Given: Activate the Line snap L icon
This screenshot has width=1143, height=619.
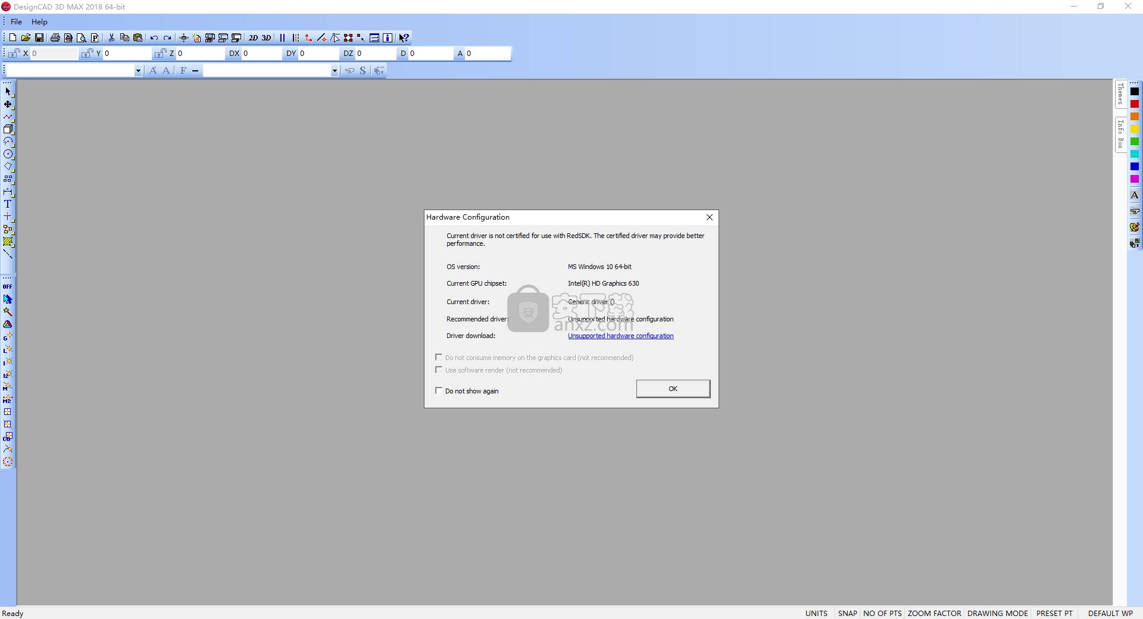Looking at the screenshot, I should point(7,349).
